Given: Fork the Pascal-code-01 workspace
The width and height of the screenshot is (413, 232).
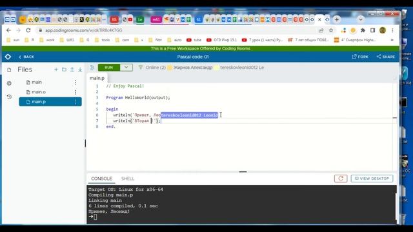Looking at the screenshot, I should pos(360,57).
